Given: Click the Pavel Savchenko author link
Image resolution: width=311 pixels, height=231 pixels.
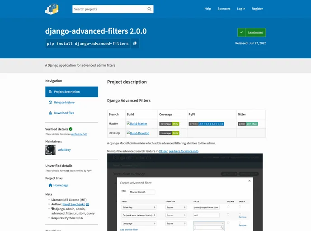Looking at the screenshot, I should click(74, 204).
